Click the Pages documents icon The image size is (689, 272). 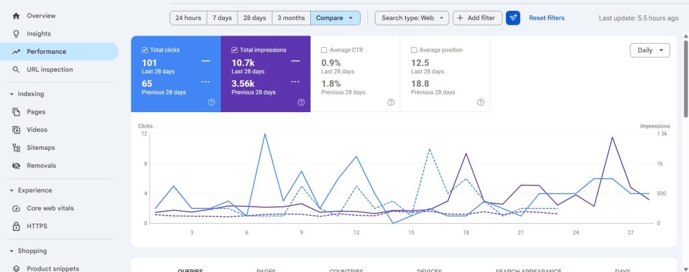(16, 112)
